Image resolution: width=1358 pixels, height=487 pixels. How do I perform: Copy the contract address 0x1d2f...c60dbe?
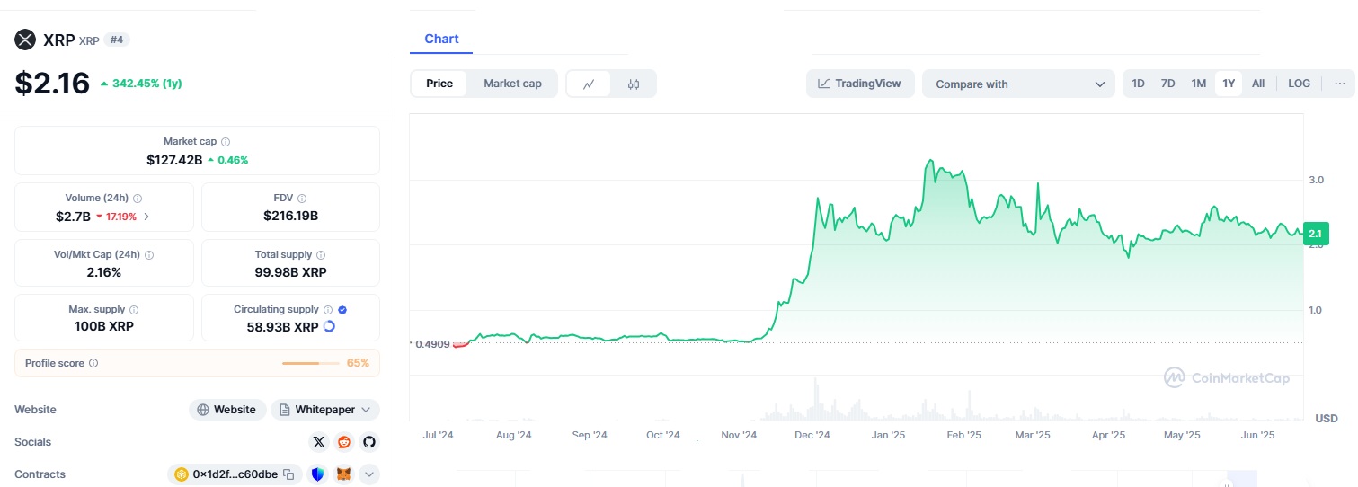tap(288, 474)
